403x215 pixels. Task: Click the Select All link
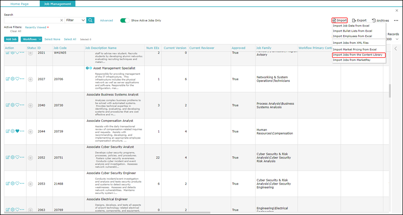(70, 39)
